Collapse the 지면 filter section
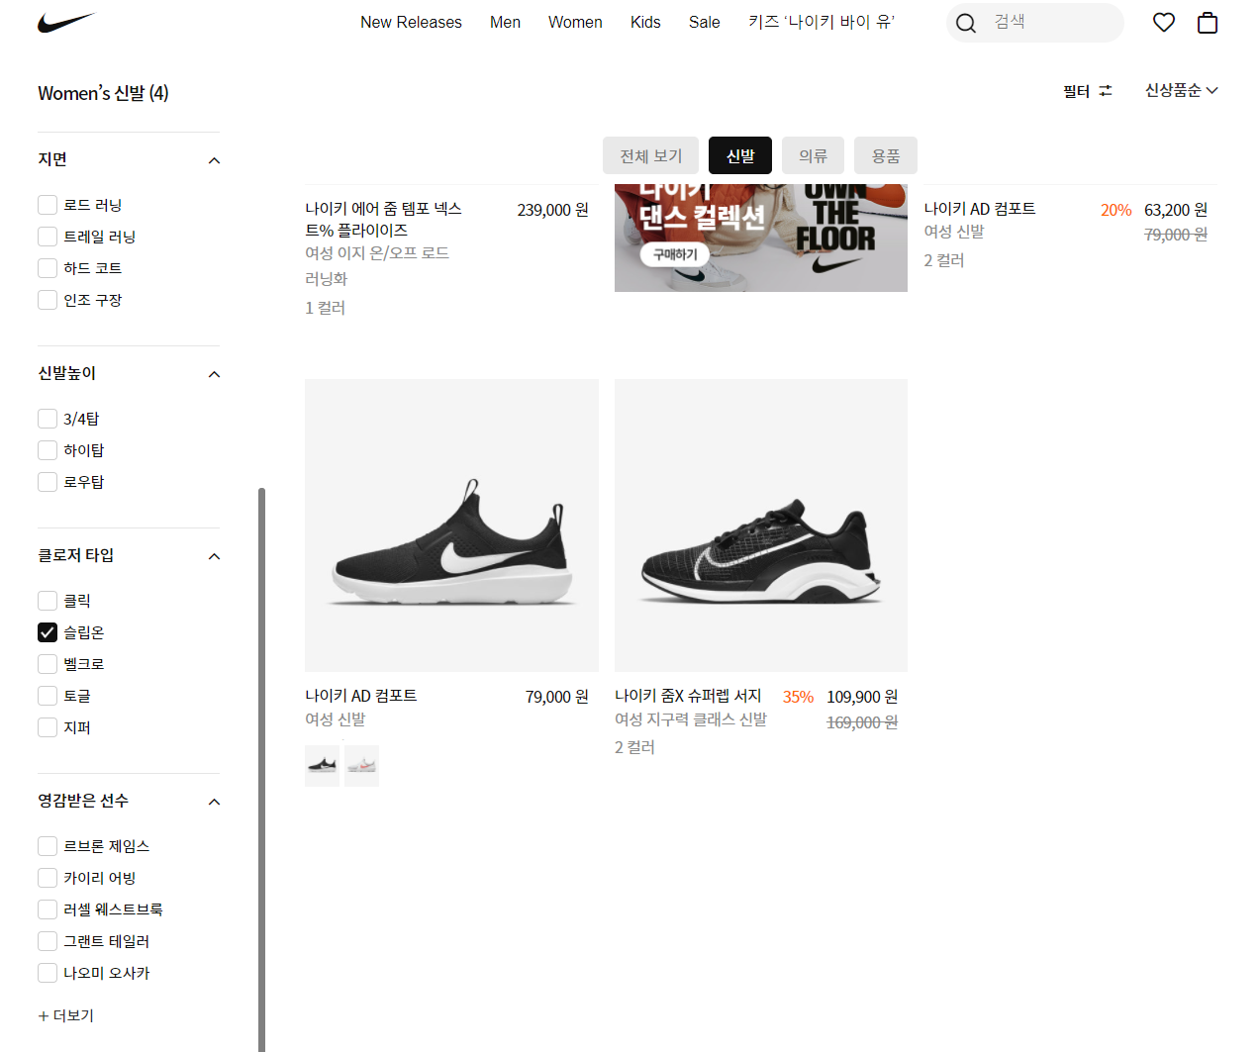Screen dimensions: 1260x1052 (214, 160)
